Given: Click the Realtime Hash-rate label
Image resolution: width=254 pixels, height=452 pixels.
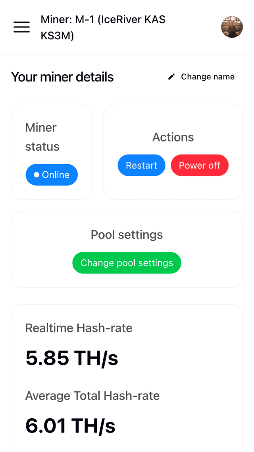Looking at the screenshot, I should tap(79, 328).
